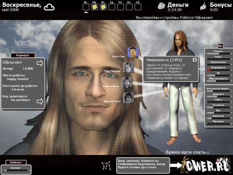Image resolution: width=233 pixels, height=175 pixels.
Task: Open the Вы stats tab
Action: 221,46
